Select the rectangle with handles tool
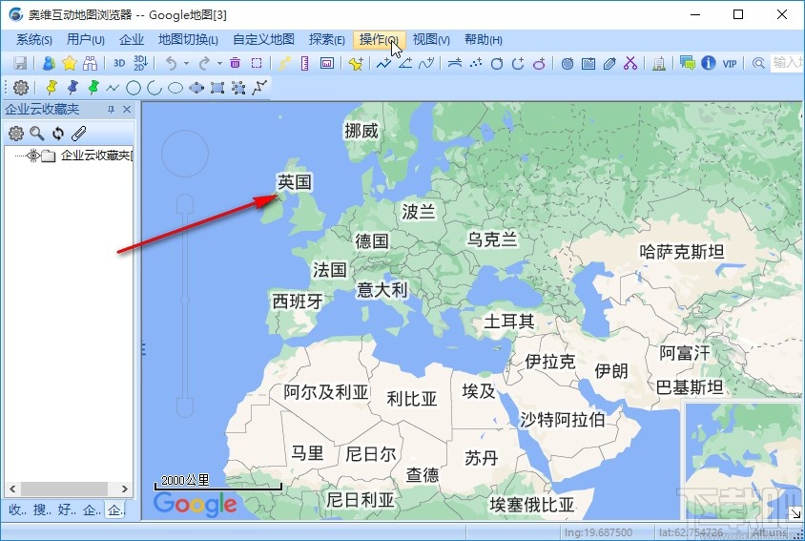This screenshot has height=541, width=805. pos(217,89)
